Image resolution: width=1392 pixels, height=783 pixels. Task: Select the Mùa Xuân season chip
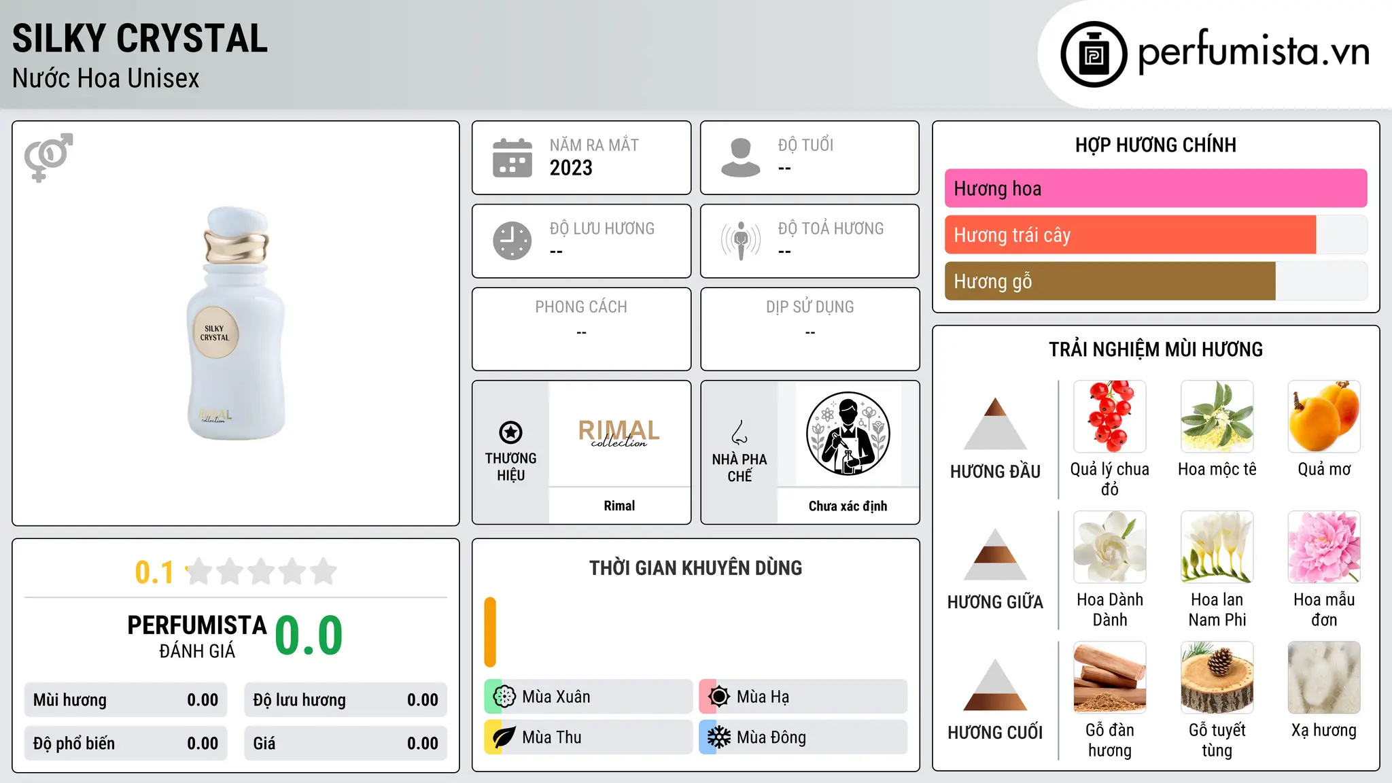coord(589,697)
